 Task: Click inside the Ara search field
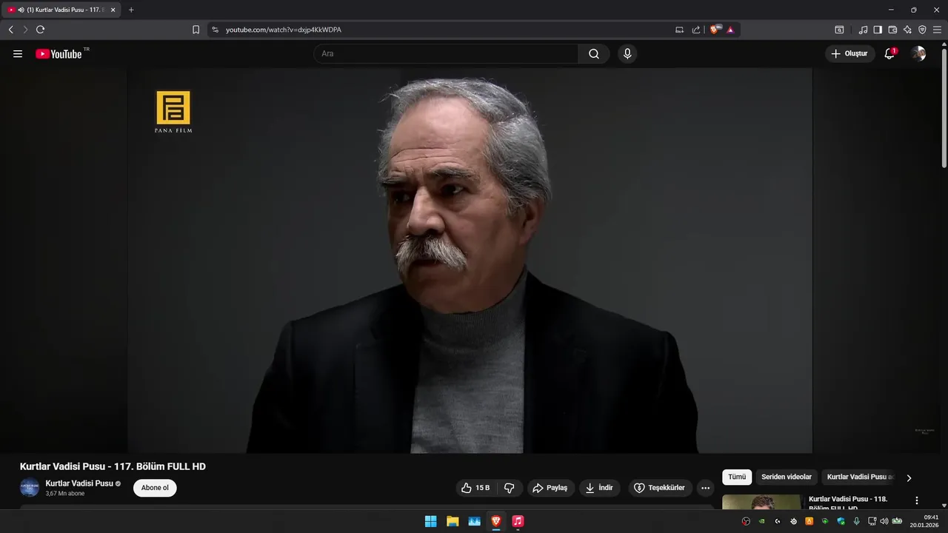pyautogui.click(x=446, y=54)
